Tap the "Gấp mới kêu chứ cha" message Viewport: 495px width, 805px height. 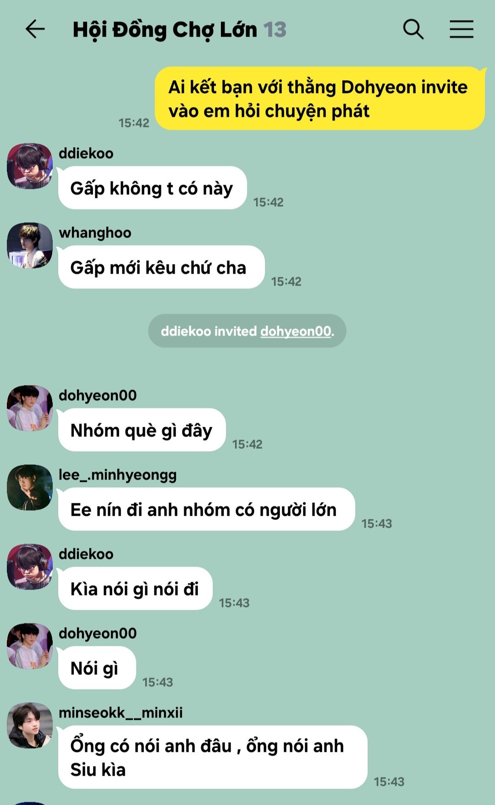161,267
